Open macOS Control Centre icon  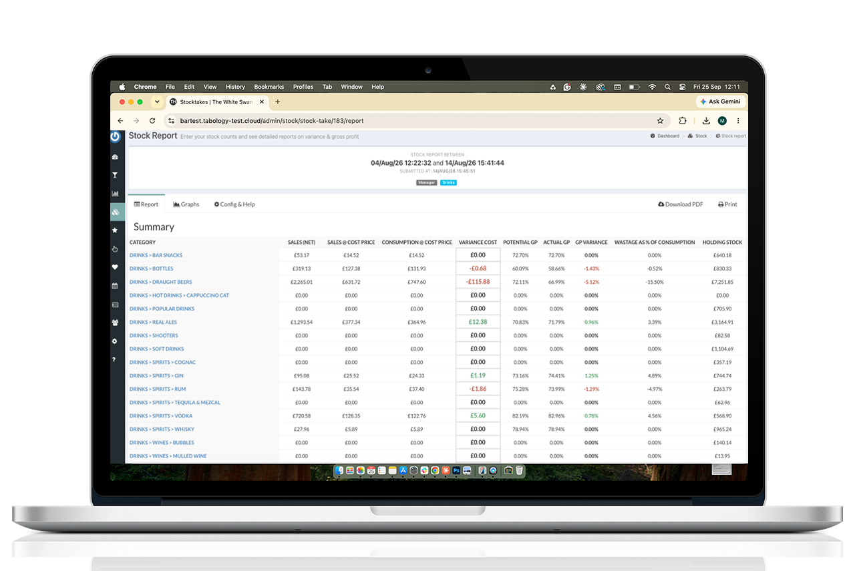point(683,87)
